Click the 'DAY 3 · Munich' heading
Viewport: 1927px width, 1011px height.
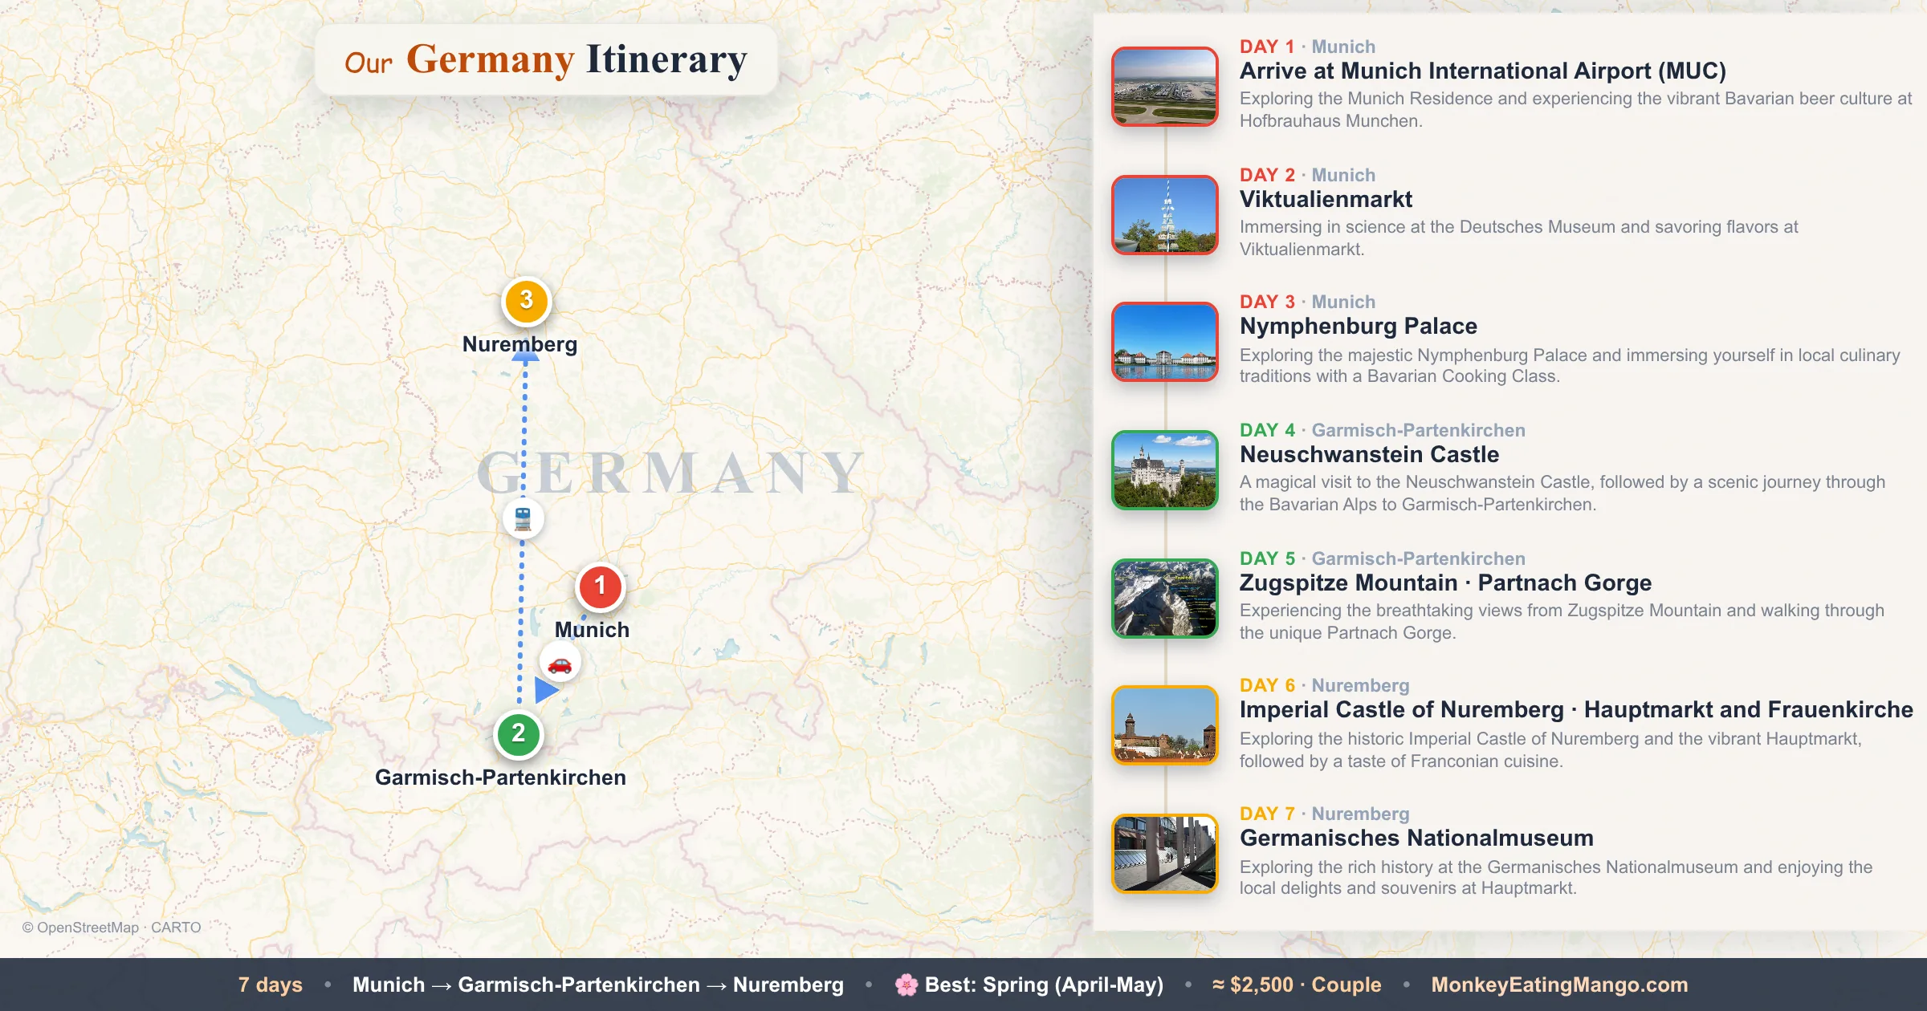tap(1307, 302)
